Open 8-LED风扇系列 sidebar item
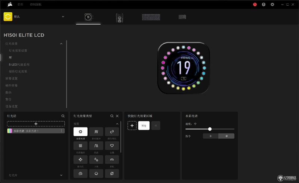 [x=19, y=64]
